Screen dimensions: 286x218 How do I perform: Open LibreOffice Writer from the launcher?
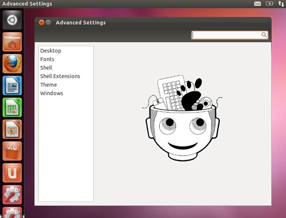pyautogui.click(x=12, y=85)
